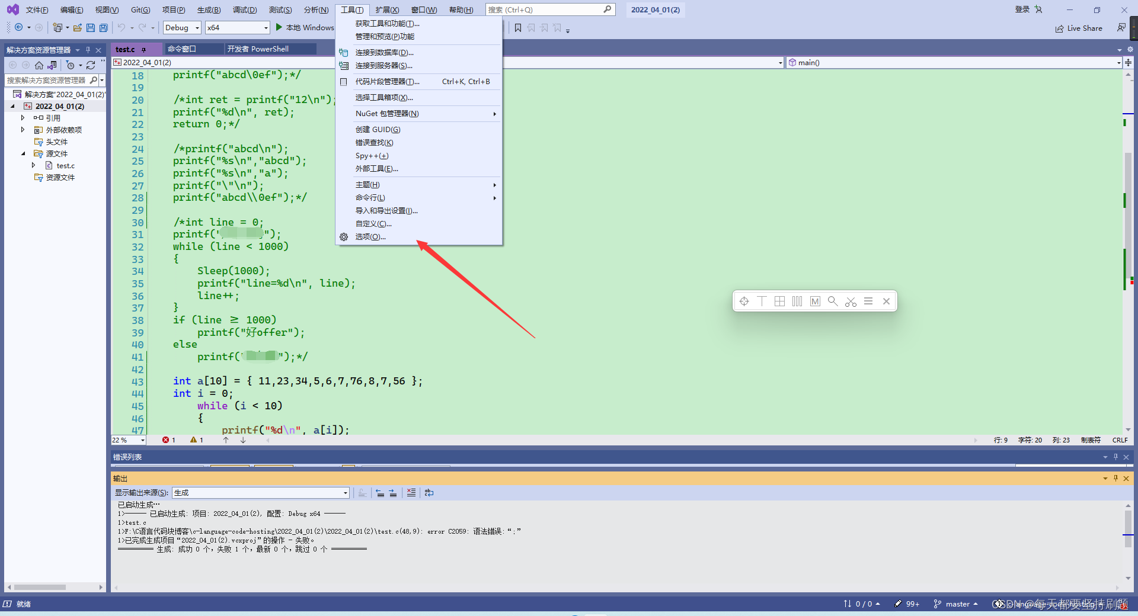Click the search magnifier in Solution Explorer search box
Image resolution: width=1138 pixels, height=616 pixels.
pos(93,80)
